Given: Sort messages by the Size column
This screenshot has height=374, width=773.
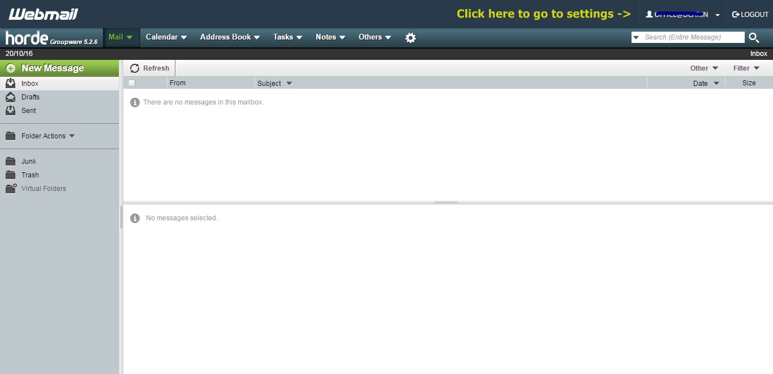Looking at the screenshot, I should coord(749,83).
